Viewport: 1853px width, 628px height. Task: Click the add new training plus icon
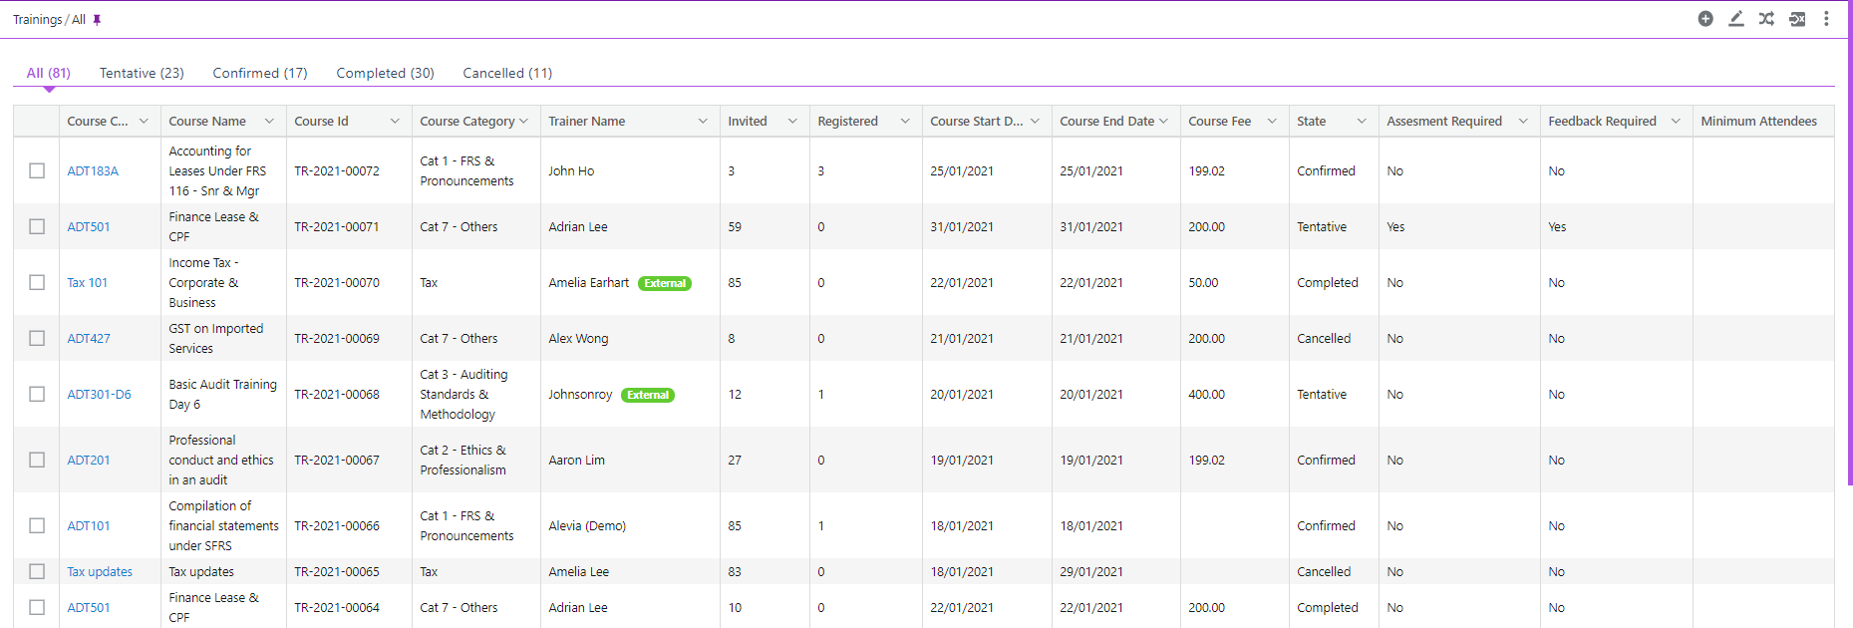(x=1705, y=19)
